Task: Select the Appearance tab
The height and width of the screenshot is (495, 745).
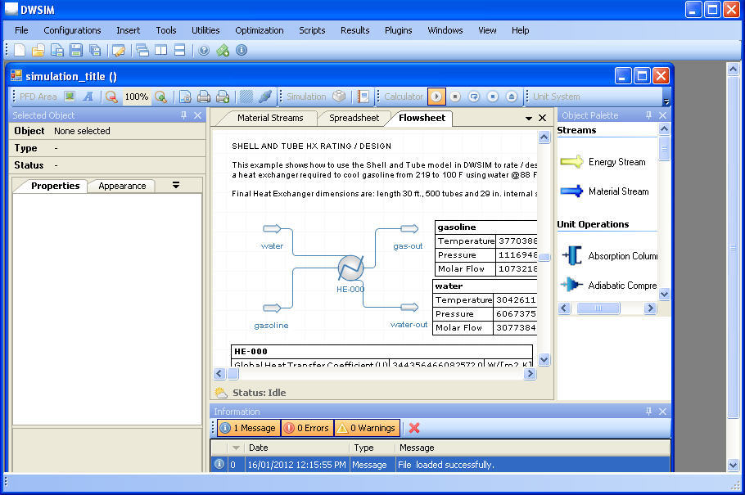Action: point(122,186)
